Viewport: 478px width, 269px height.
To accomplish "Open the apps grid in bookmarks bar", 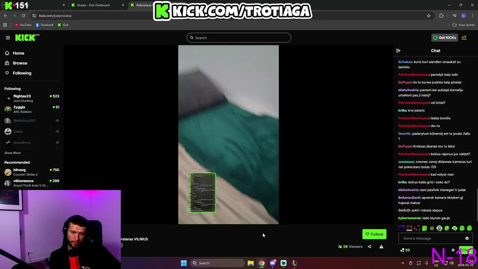I will (x=5, y=25).
